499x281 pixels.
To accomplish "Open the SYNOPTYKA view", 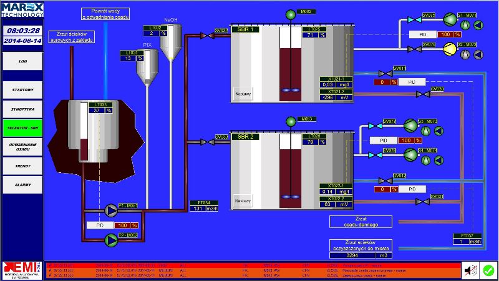I will tap(22, 109).
